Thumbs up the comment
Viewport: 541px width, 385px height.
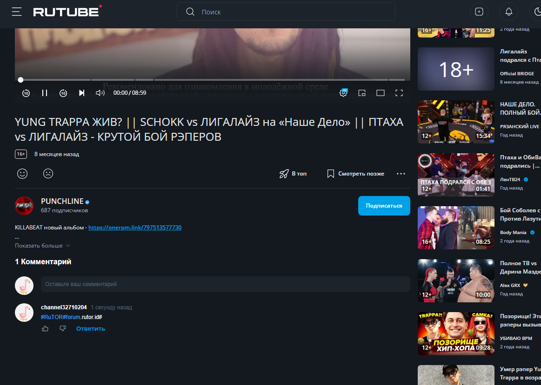point(45,328)
